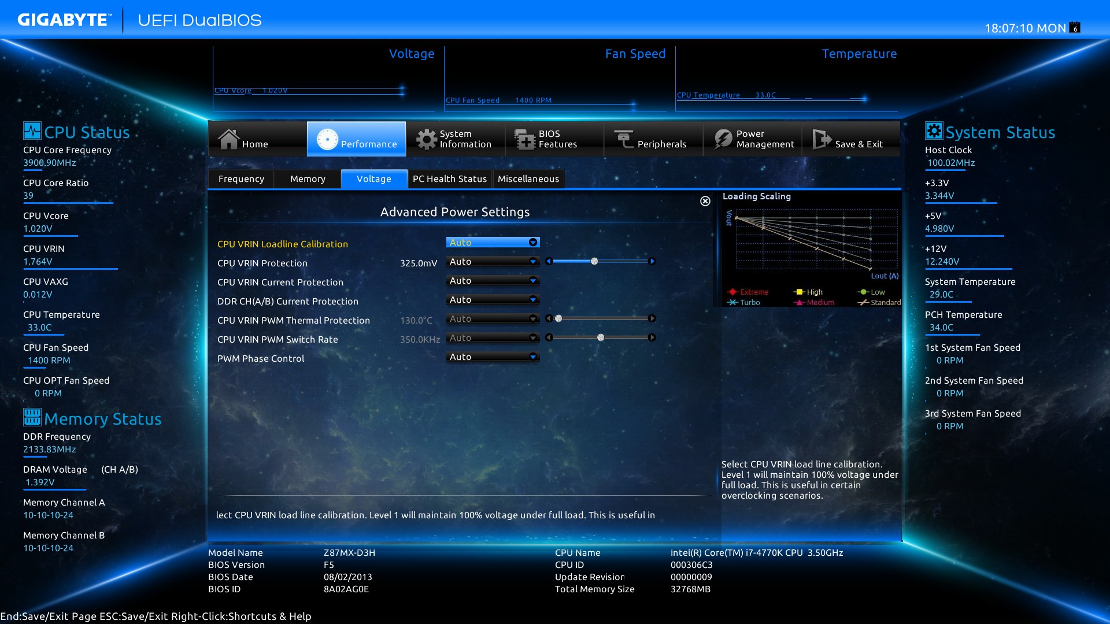Click left arrow of CPU VRIN Protection slider

pos(549,262)
